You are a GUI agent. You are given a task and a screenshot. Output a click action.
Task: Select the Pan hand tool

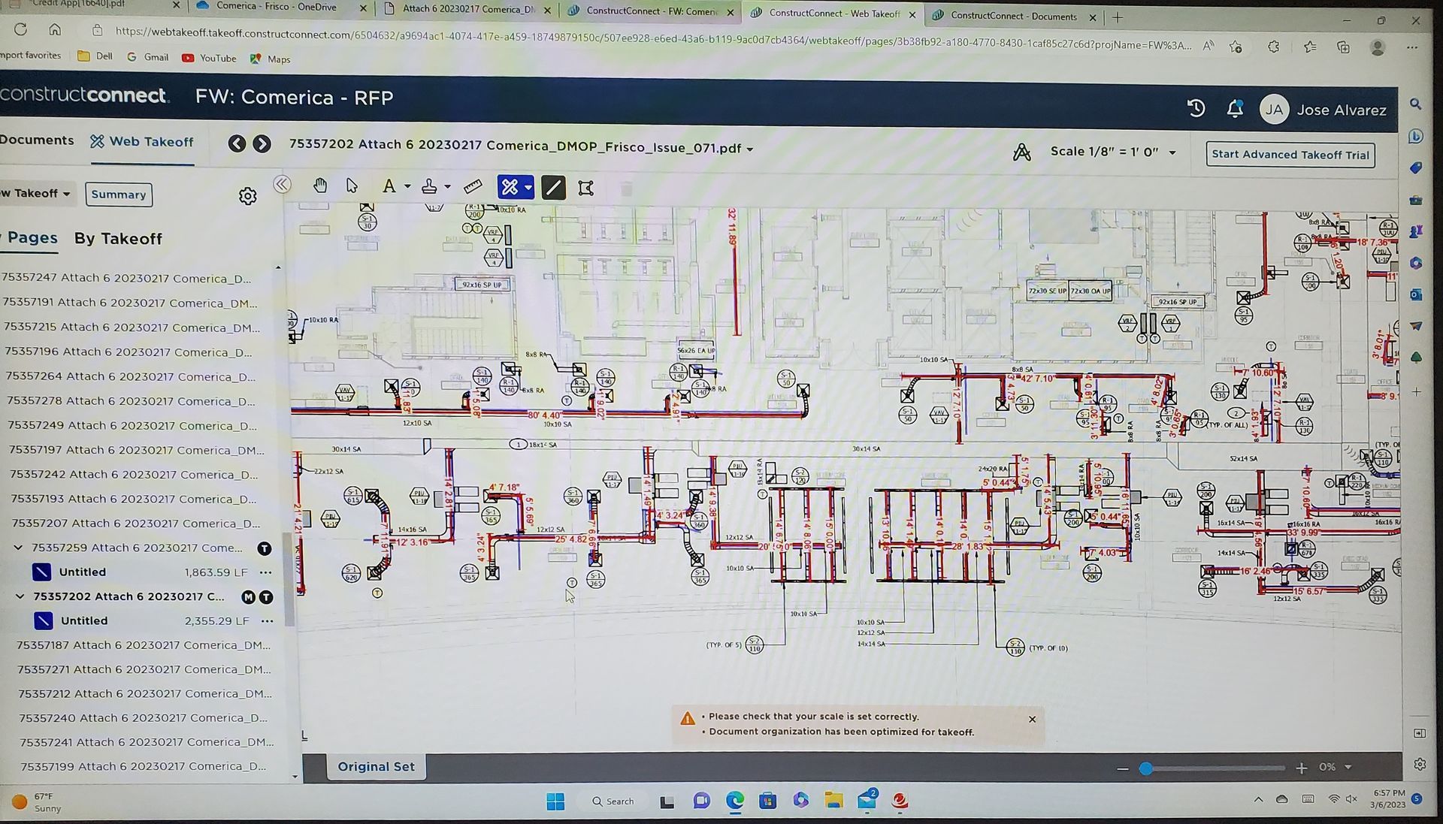click(x=320, y=186)
